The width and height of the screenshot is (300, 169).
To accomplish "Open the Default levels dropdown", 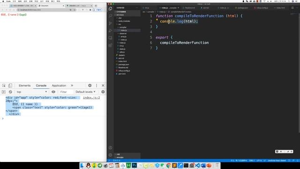I will [x=85, y=92].
